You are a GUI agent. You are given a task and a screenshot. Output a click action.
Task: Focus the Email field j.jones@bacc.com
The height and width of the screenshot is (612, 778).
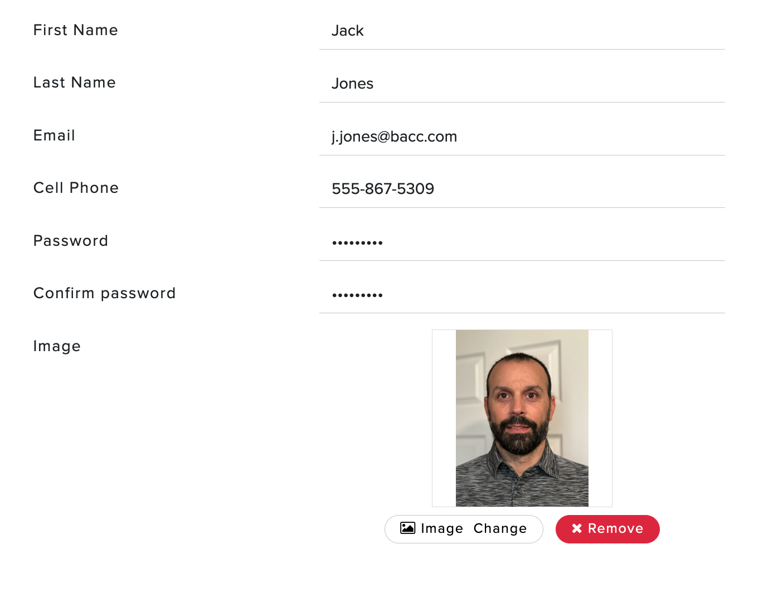(x=522, y=137)
